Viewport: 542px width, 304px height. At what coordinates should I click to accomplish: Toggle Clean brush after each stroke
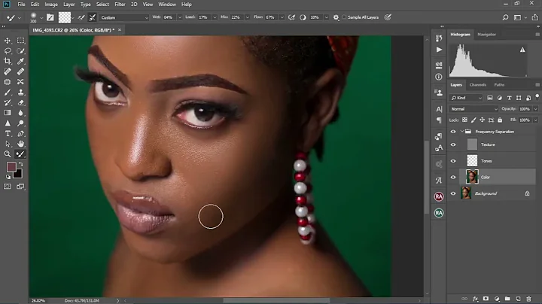tap(93, 17)
